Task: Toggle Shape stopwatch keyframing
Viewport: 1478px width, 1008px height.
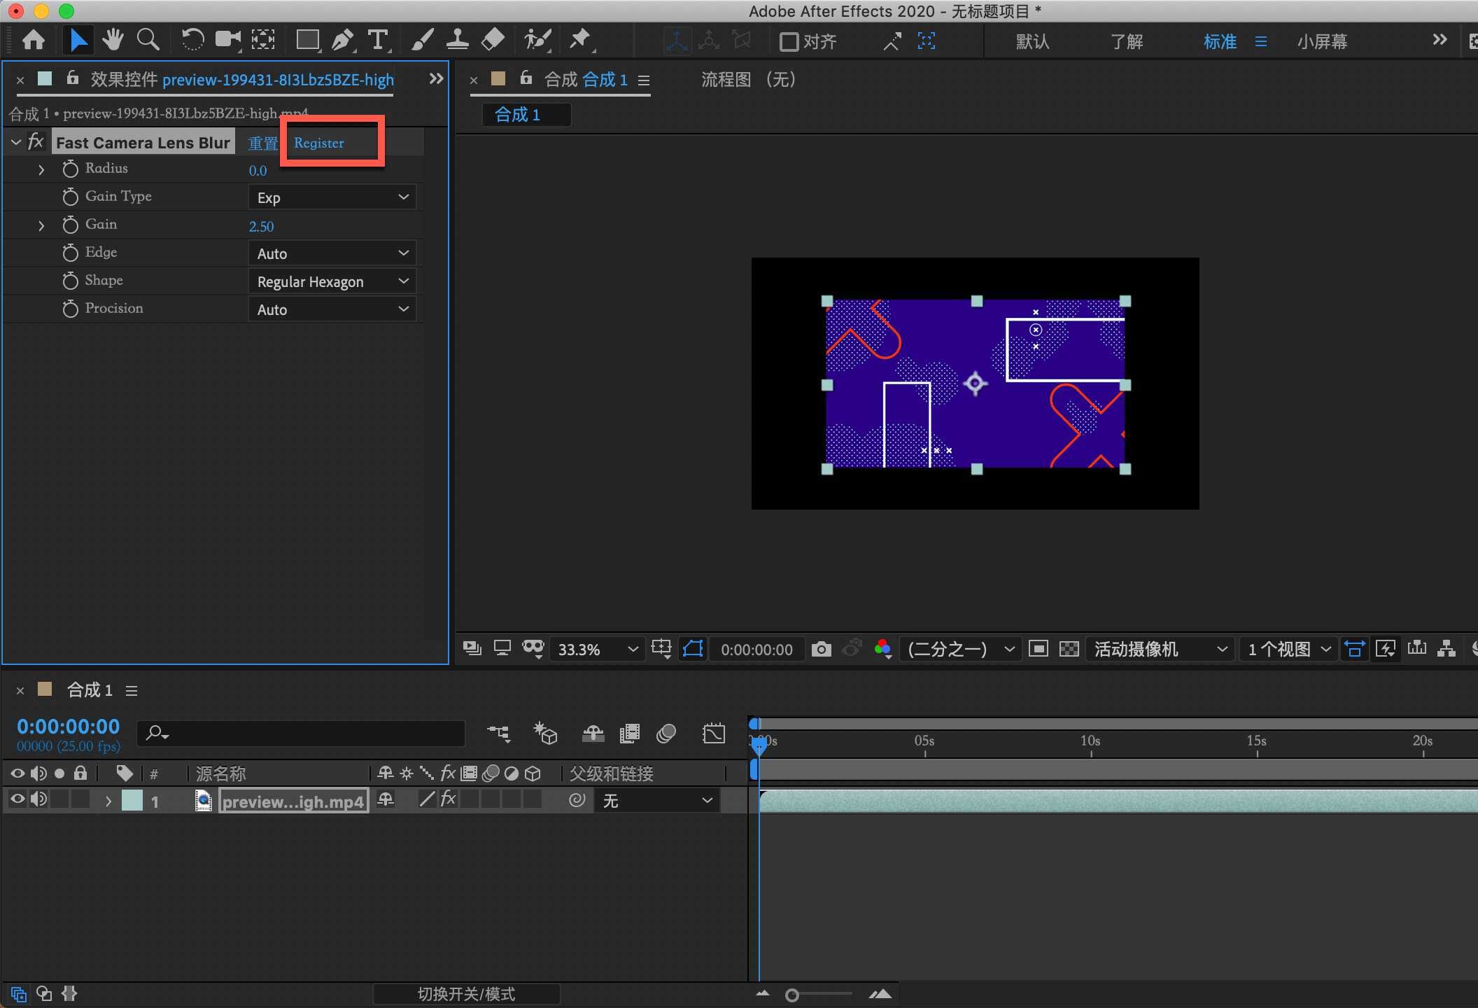Action: tap(70, 281)
